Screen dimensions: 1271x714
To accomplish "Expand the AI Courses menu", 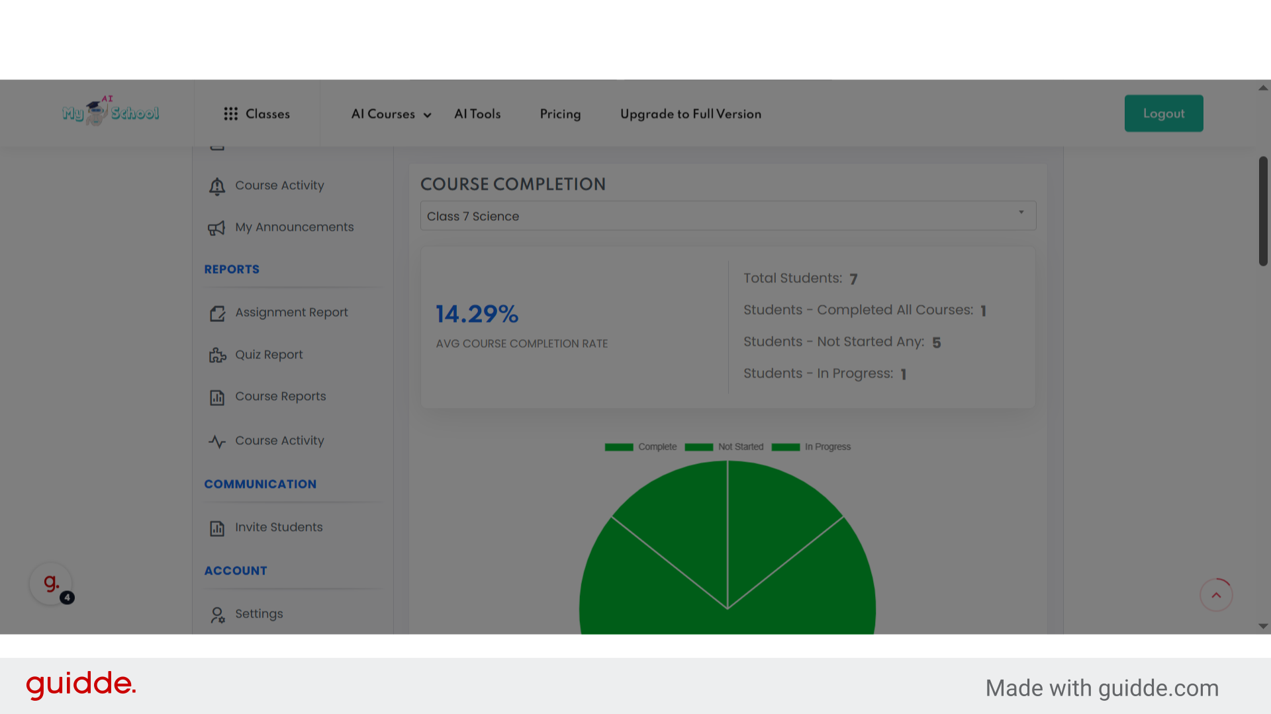I will pos(391,114).
